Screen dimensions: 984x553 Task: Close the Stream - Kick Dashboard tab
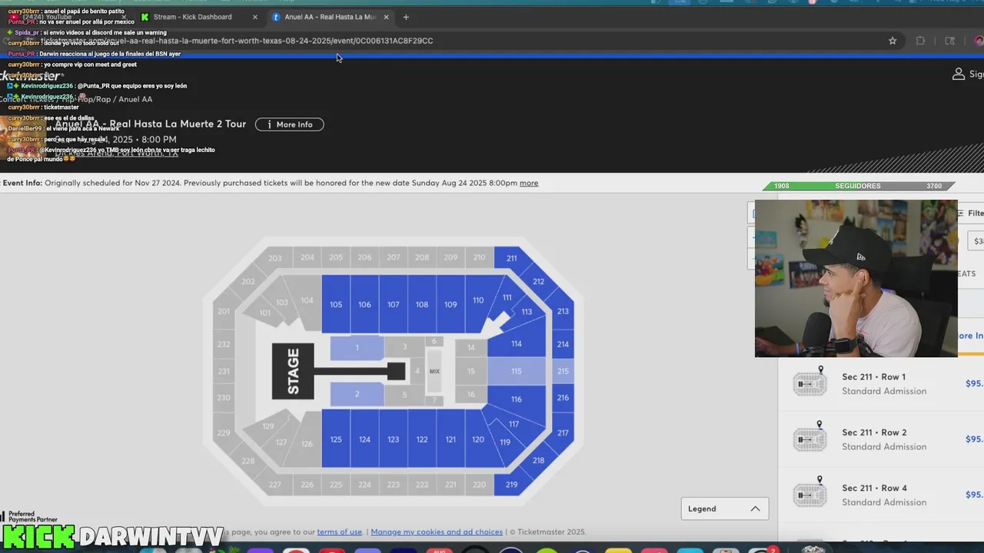255,17
